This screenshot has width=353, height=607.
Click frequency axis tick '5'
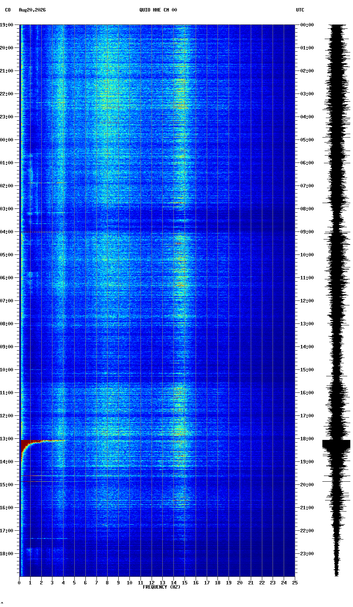(x=74, y=583)
